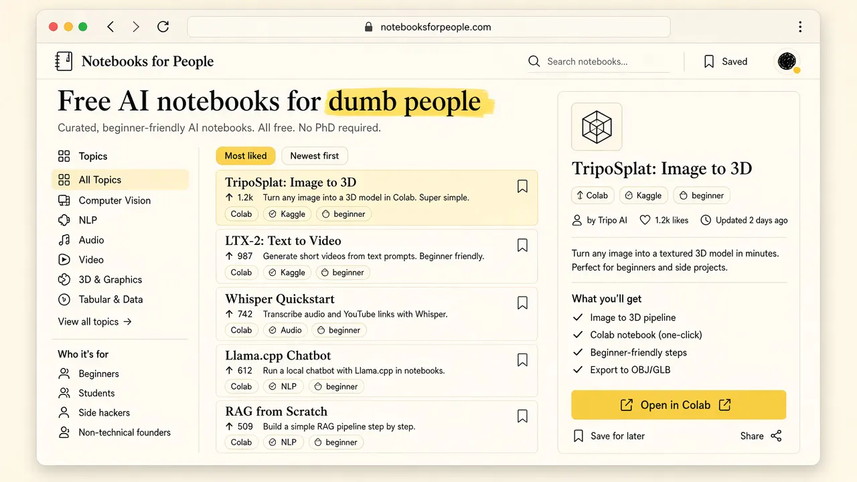Screen dimensions: 857x482
Task: Click the clock icon beside Updated 2 days ago
Action: pos(706,220)
